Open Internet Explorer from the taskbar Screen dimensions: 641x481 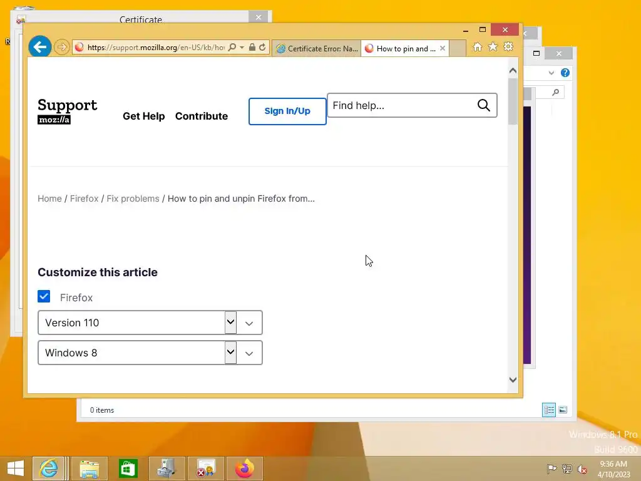[x=49, y=468]
